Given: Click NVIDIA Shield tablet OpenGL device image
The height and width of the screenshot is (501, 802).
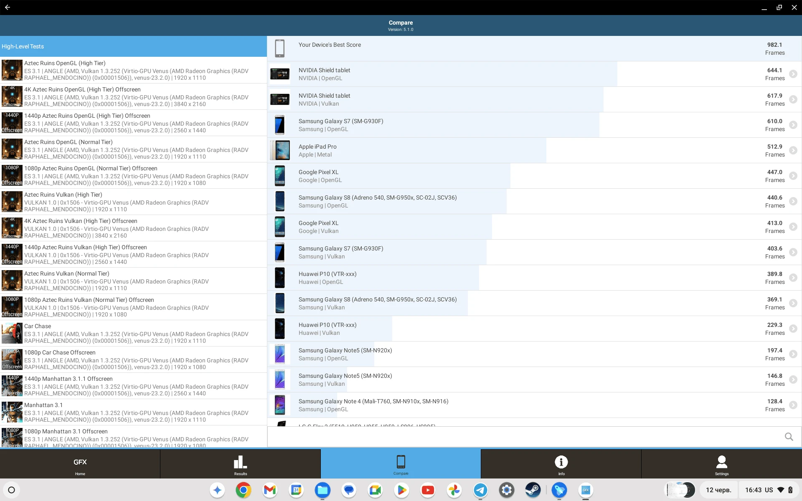Looking at the screenshot, I should tap(279, 74).
